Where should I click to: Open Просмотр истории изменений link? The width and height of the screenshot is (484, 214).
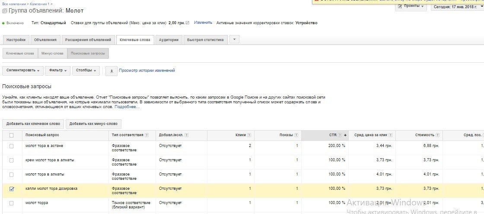tap(147, 70)
